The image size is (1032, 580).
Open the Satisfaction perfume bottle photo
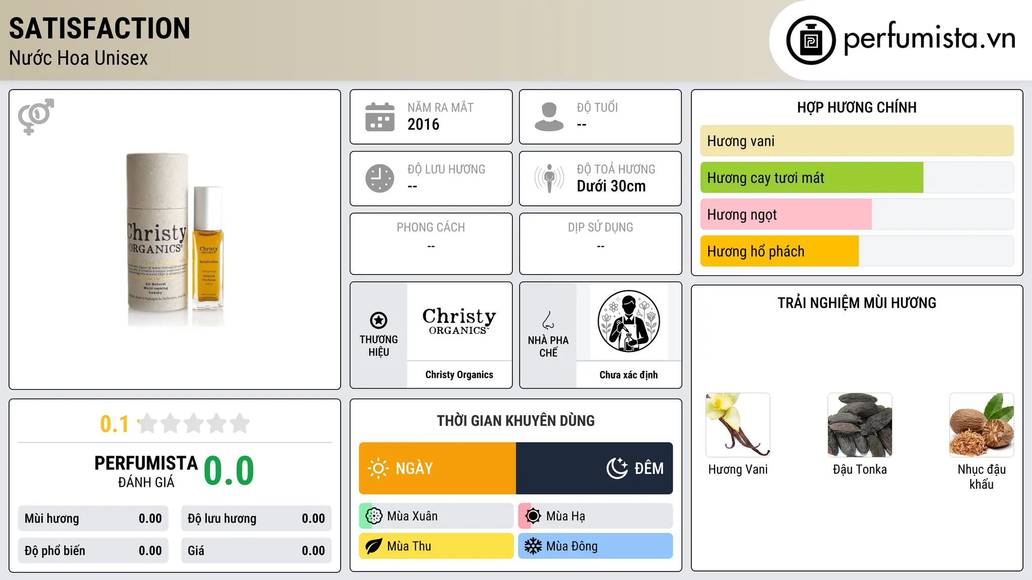click(x=175, y=240)
